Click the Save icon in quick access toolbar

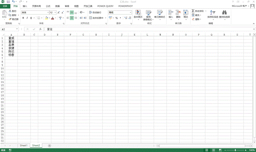click(x=8, y=2)
